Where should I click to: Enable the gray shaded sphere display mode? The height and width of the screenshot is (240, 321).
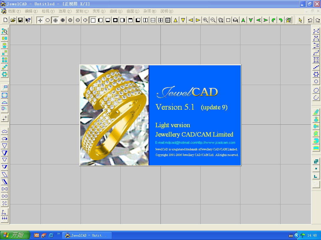tap(70, 20)
